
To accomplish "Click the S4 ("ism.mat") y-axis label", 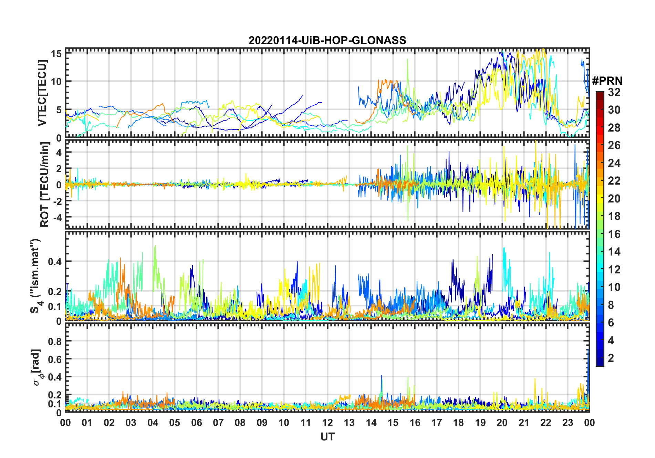I will (x=35, y=276).
